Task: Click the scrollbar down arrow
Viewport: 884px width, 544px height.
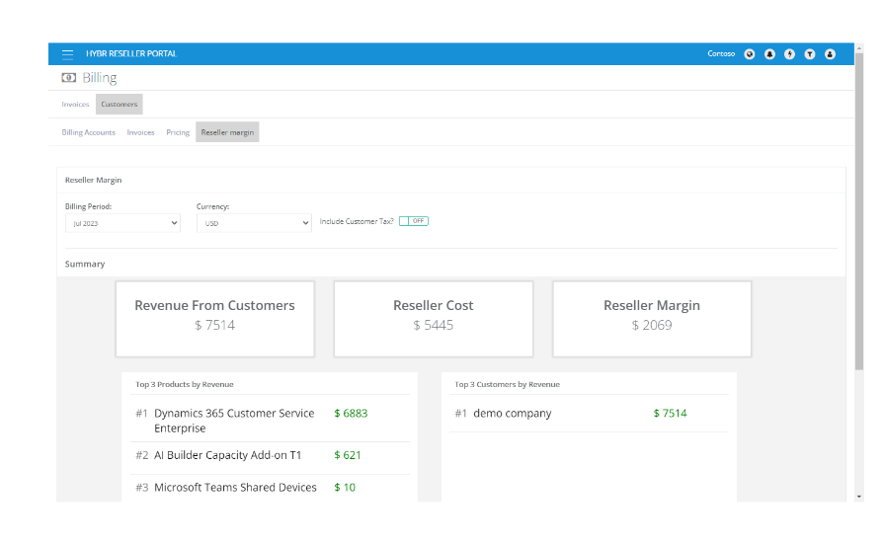Action: pos(858,496)
